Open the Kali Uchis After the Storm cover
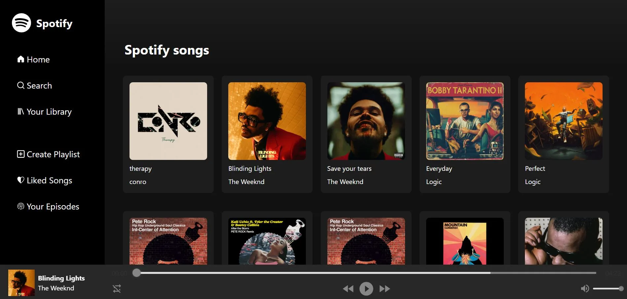Image resolution: width=627 pixels, height=299 pixels. click(267, 241)
